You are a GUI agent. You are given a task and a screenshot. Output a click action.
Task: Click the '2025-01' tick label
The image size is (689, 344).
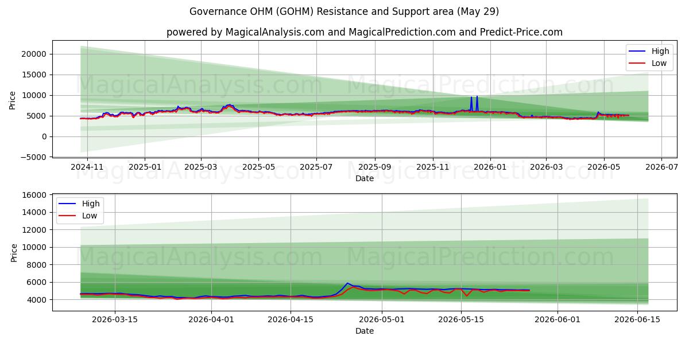[x=145, y=166]
